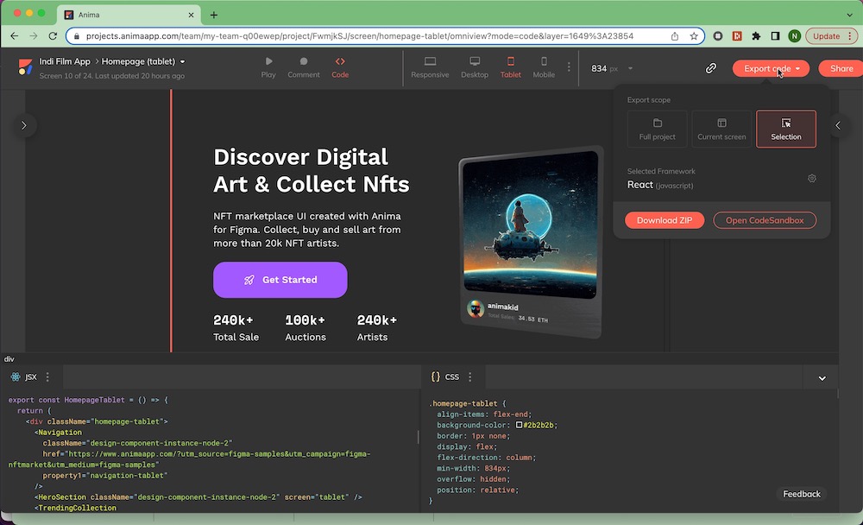Collapse the code panel with chevron
This screenshot has width=863, height=525.
(822, 377)
